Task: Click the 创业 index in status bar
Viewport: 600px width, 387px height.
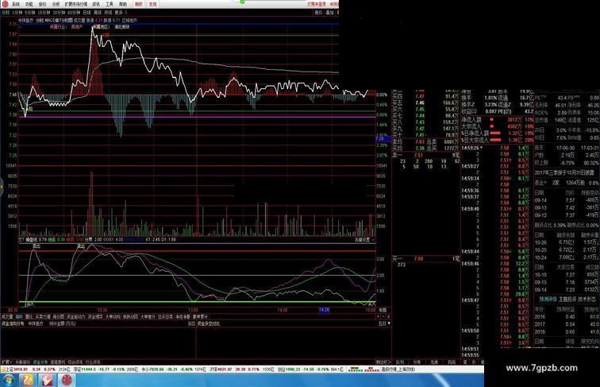Action: (310, 370)
